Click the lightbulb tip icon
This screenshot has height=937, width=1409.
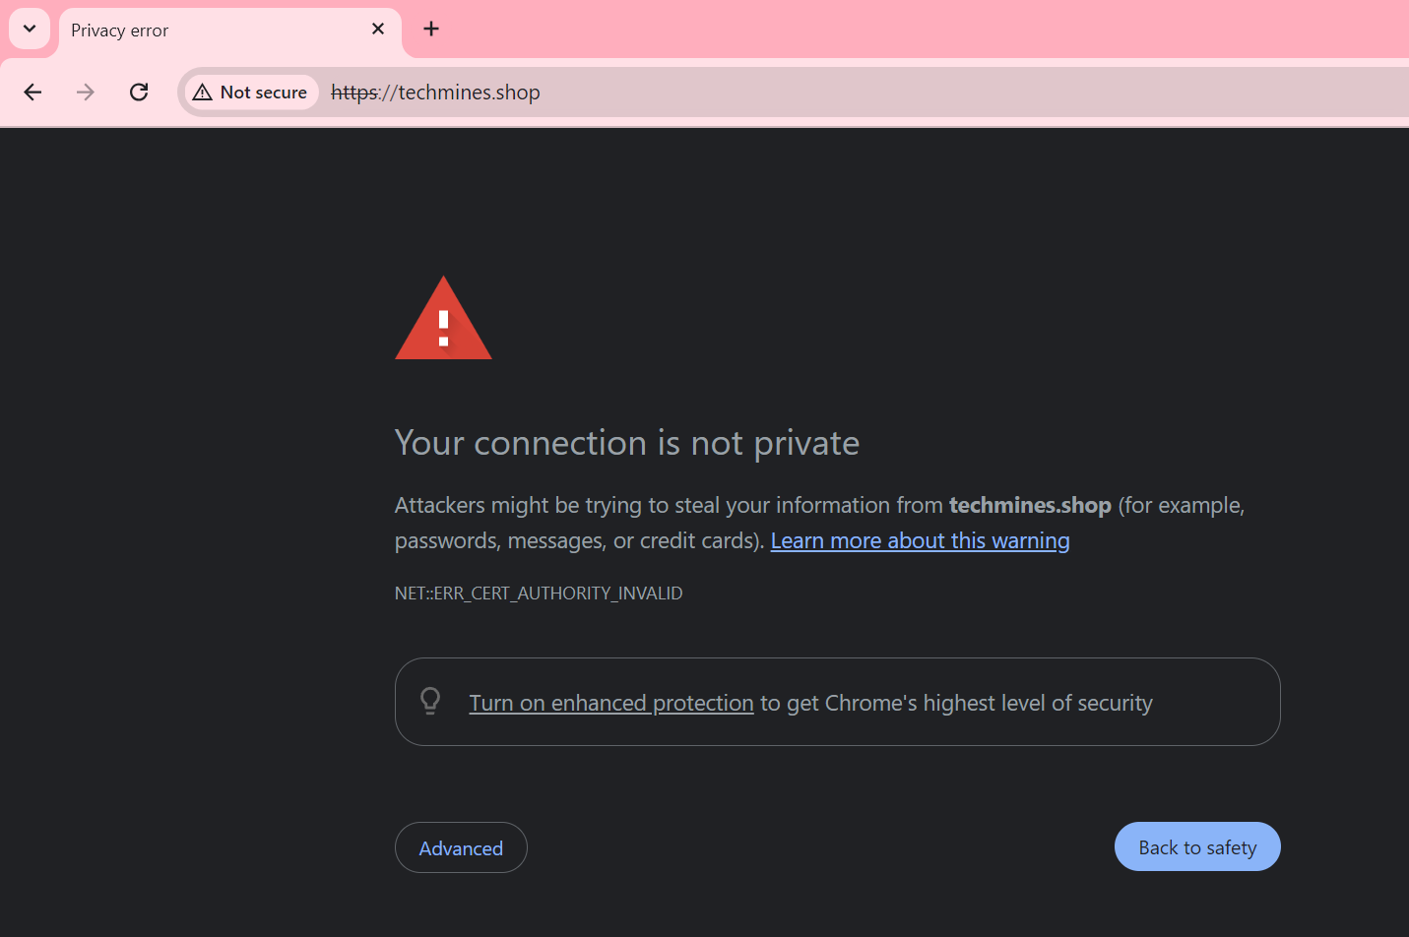click(x=430, y=702)
